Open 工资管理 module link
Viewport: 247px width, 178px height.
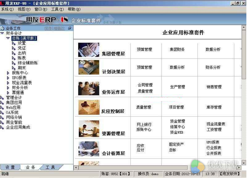click(214, 130)
